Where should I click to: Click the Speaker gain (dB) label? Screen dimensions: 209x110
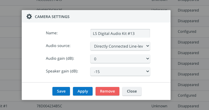click(x=62, y=71)
